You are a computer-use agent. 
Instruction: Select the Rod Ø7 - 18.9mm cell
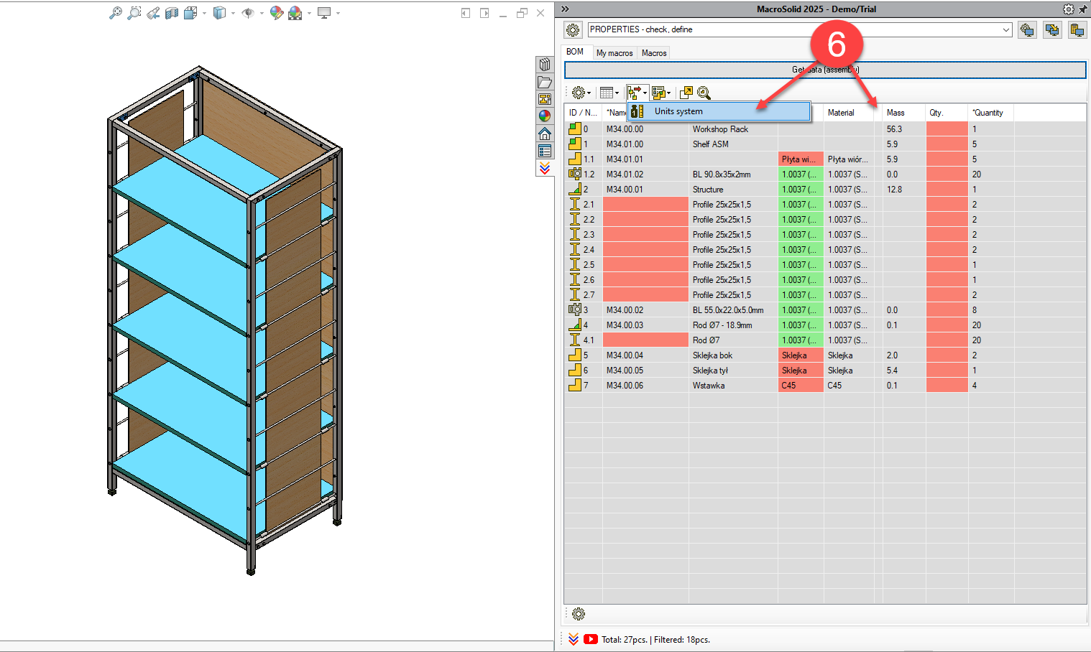pyautogui.click(x=733, y=325)
